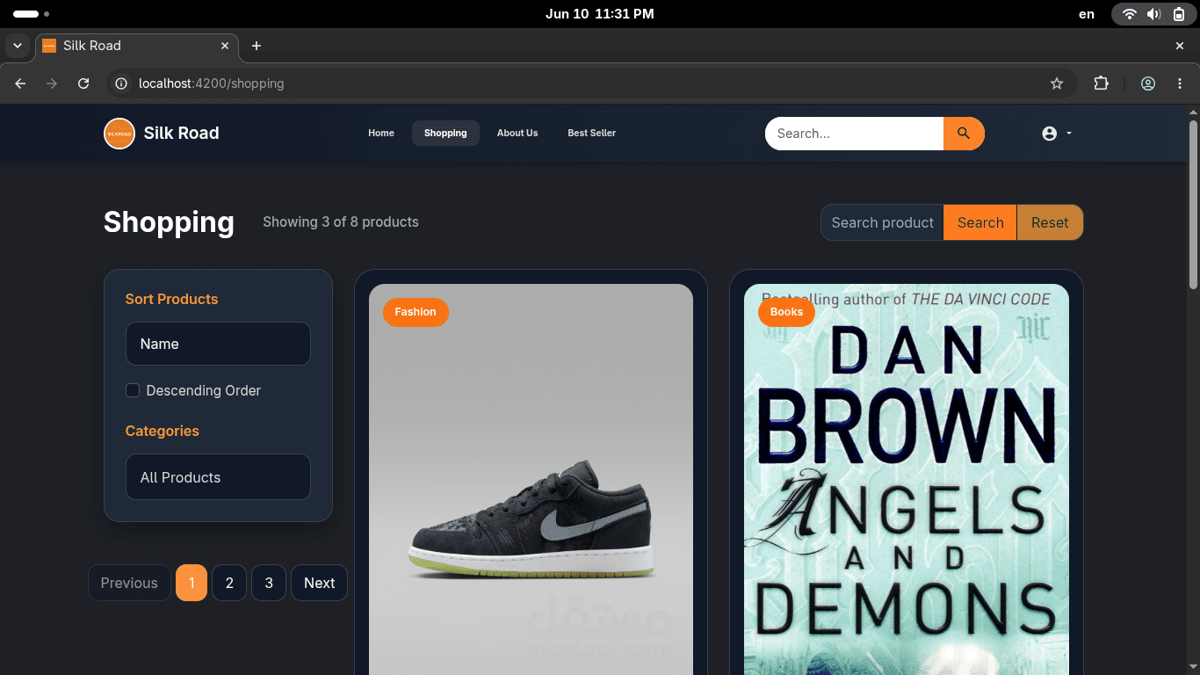The width and height of the screenshot is (1200, 675).
Task: Click the page vertical scrollbar
Action: (x=1193, y=204)
